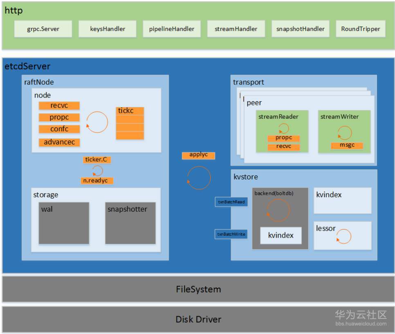Image resolution: width=395 pixels, height=334 pixels.
Task: Select the txnBatchRead label
Action: coord(231,202)
